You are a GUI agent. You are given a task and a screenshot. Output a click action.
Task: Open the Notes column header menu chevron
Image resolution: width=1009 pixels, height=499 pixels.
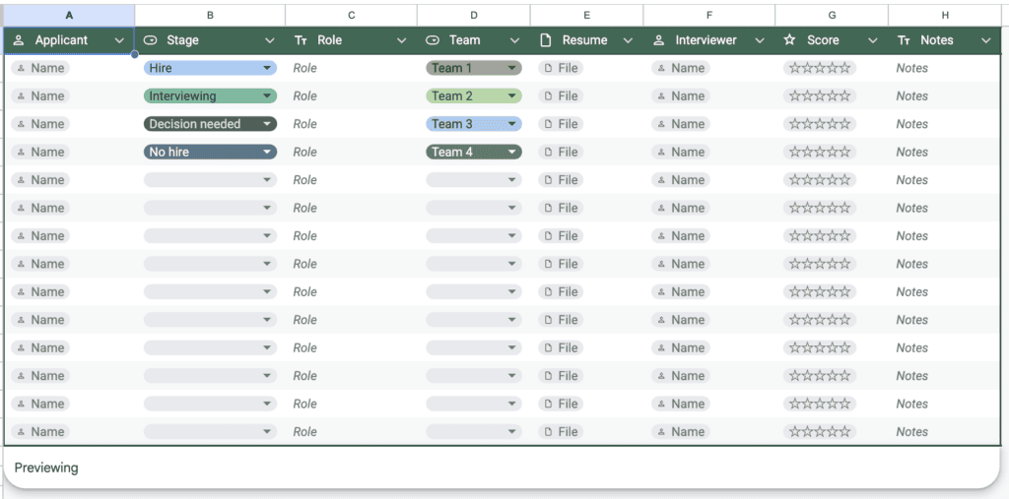[985, 40]
